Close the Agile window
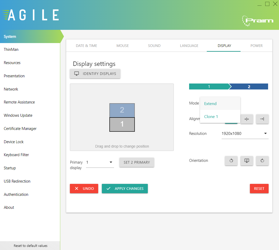The height and width of the screenshot is (250, 279). point(275,4)
